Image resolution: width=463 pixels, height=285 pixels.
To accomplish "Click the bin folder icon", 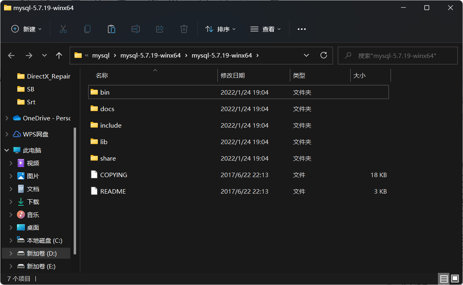I will pos(94,92).
